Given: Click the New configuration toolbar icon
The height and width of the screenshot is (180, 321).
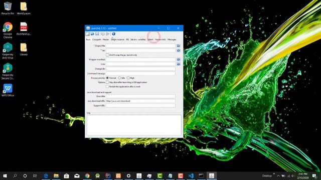Looking at the screenshot, I should point(88,34).
